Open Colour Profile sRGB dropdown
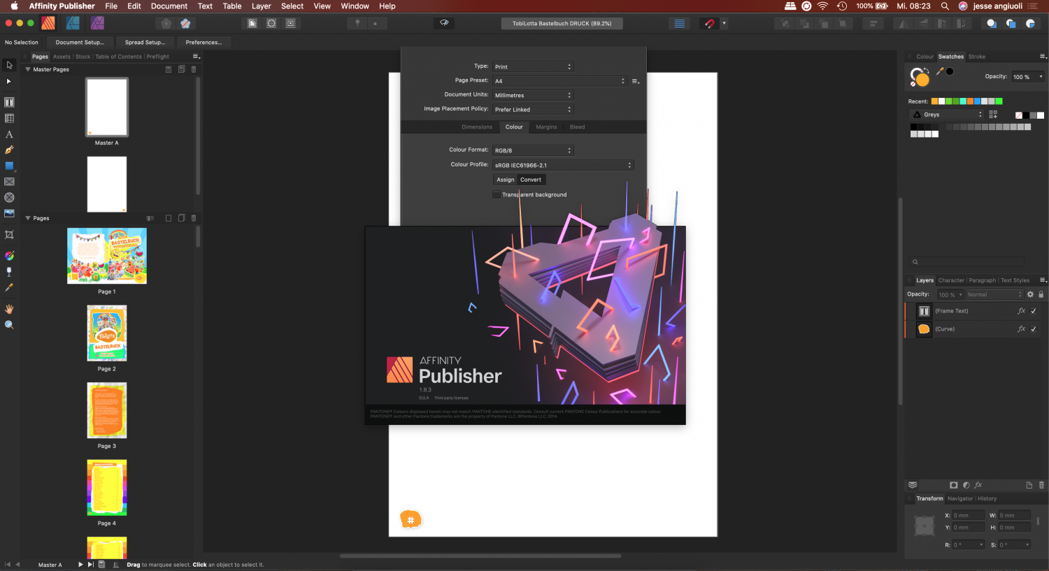 pyautogui.click(x=563, y=165)
